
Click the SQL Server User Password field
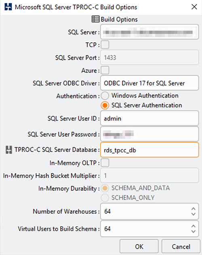(x=149, y=134)
